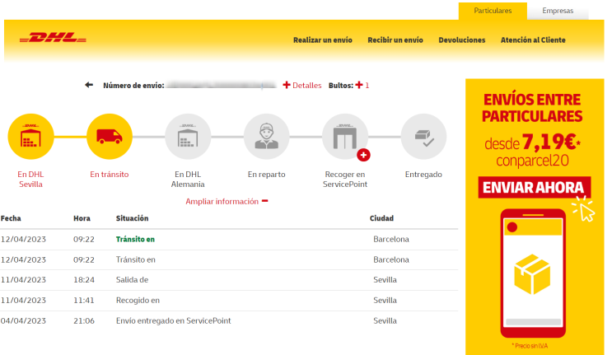Open Recibir un envío menu
Image resolution: width=612 pixels, height=355 pixels.
395,40
